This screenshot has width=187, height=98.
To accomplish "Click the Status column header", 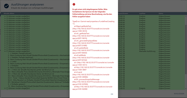I will click(161, 13).
